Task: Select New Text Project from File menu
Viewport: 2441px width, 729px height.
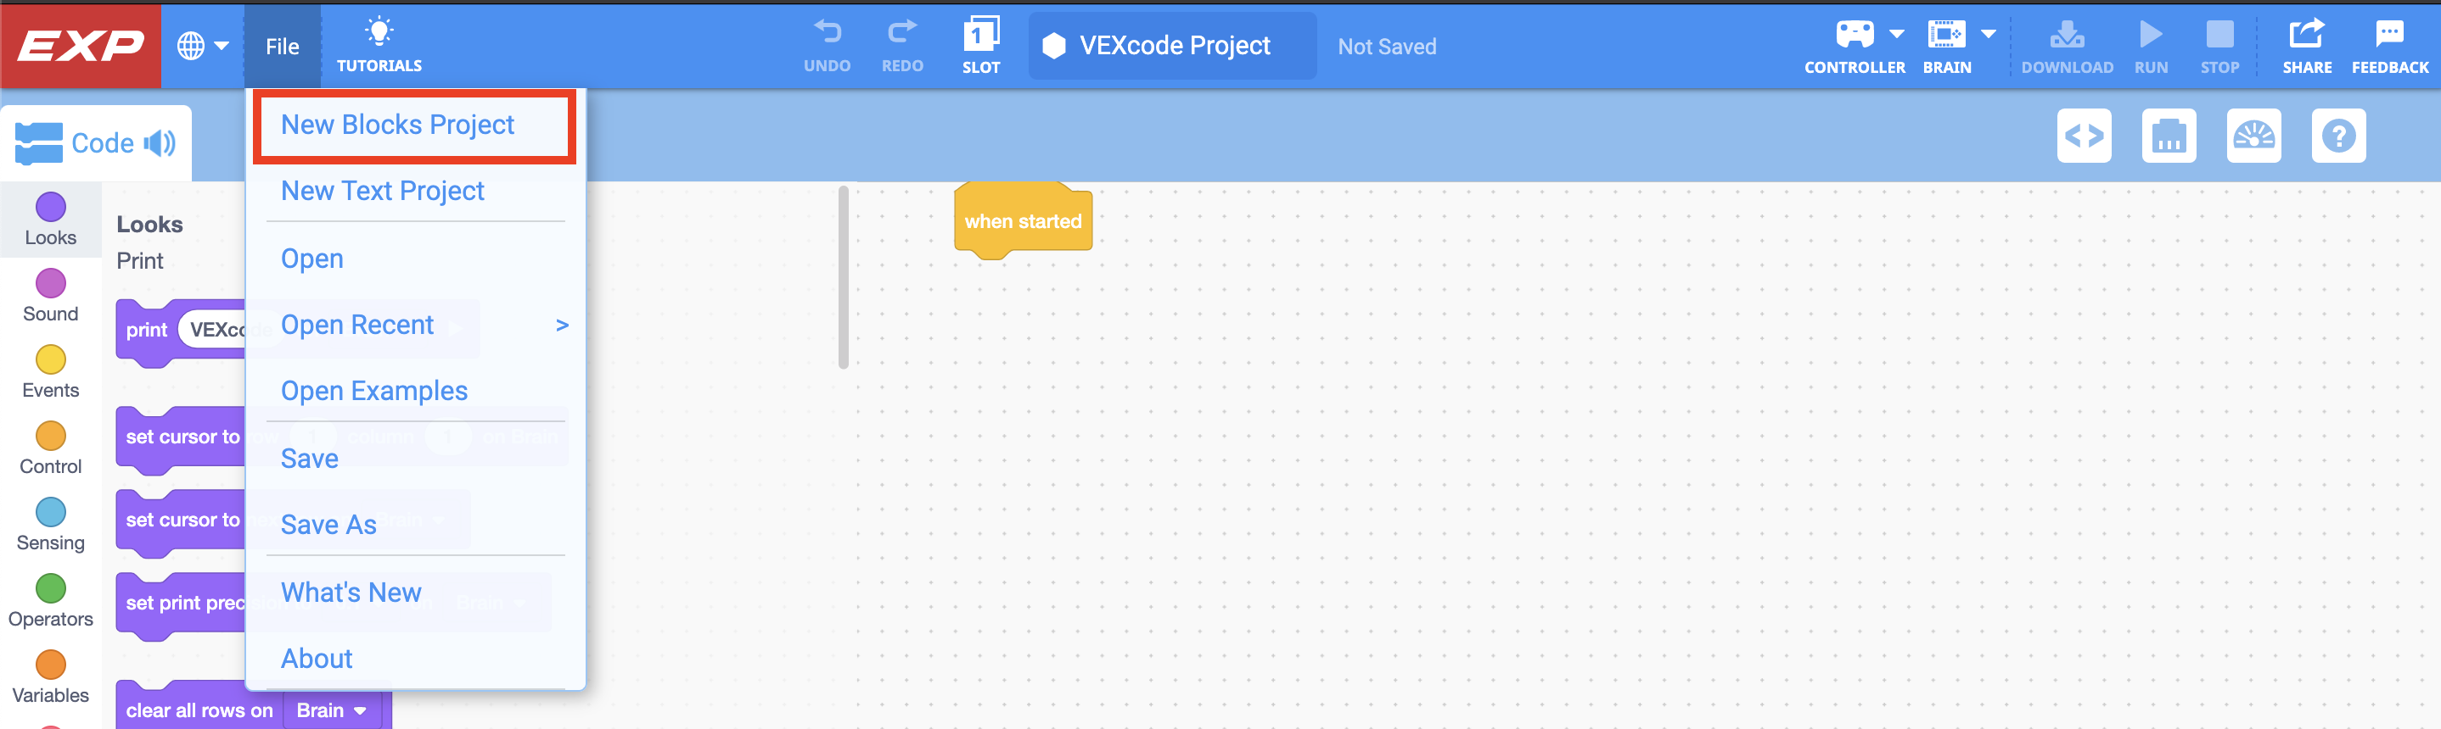Action: point(383,190)
